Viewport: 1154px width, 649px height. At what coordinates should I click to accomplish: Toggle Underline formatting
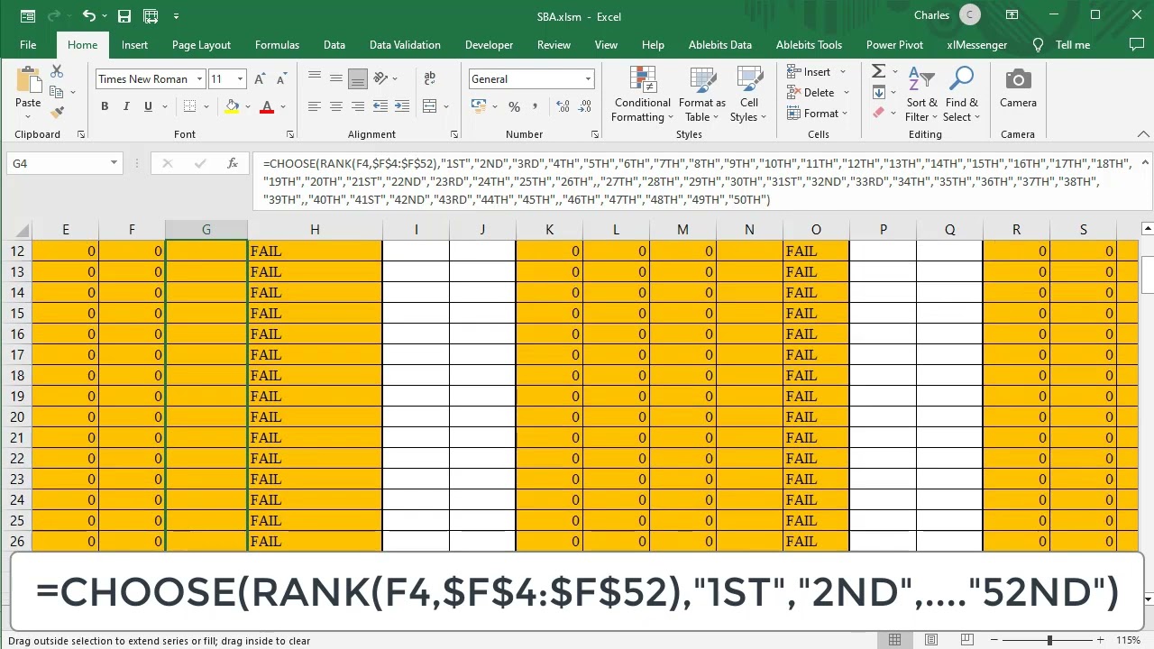coord(148,106)
